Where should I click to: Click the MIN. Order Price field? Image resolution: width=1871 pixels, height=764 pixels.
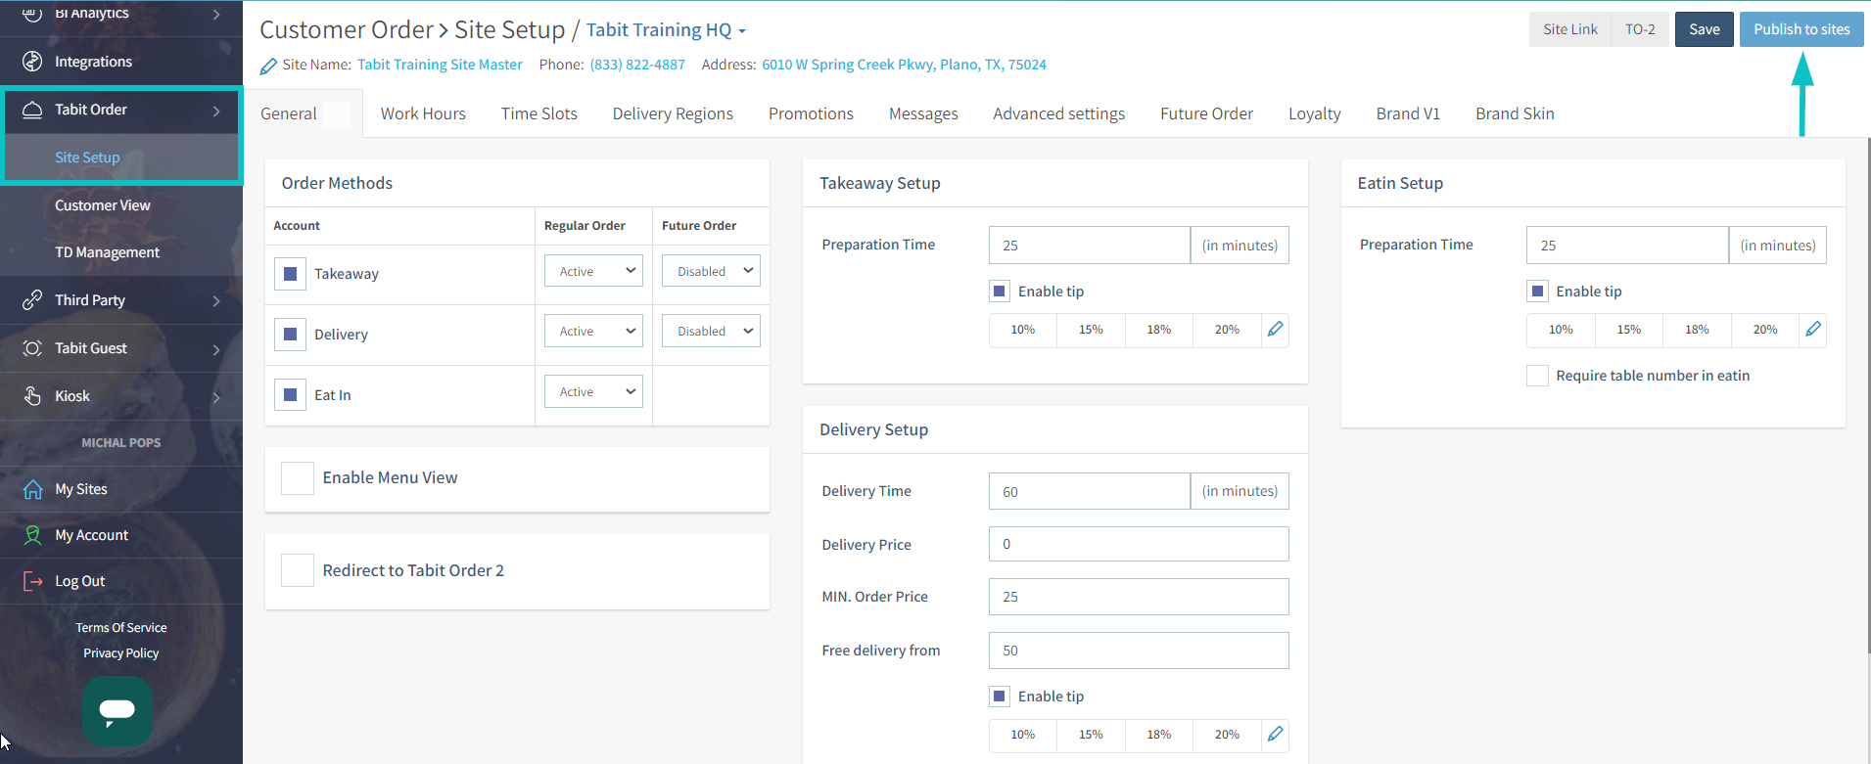tap(1139, 597)
